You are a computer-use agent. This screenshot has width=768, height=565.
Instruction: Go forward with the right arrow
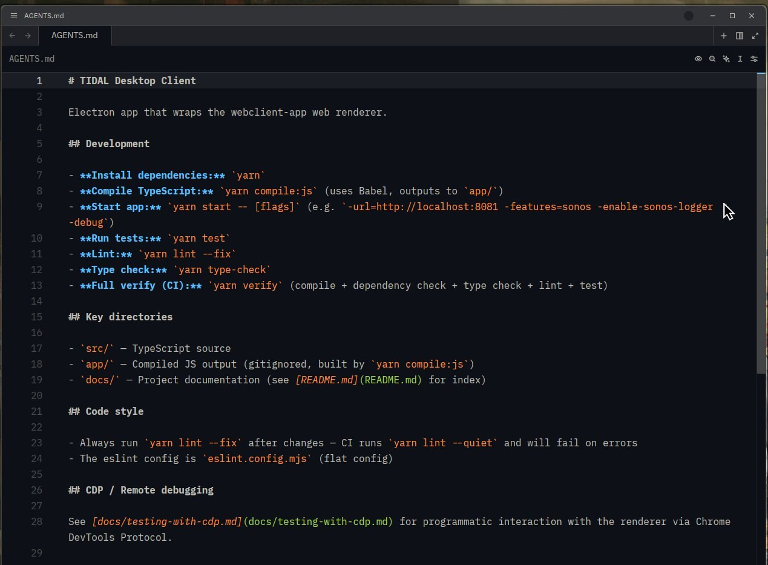pyautogui.click(x=28, y=36)
